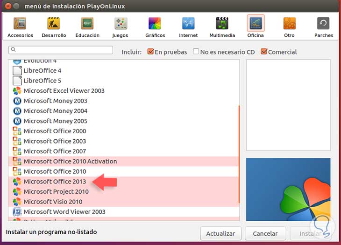The image size is (341, 245).
Task: Open Instalar un programa no-listado link
Action: coord(51,232)
